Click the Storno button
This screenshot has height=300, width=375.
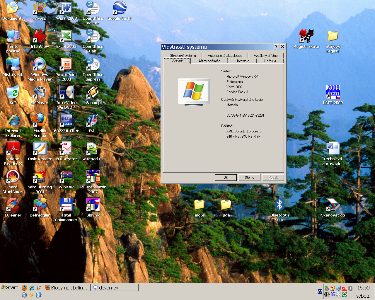(250, 177)
